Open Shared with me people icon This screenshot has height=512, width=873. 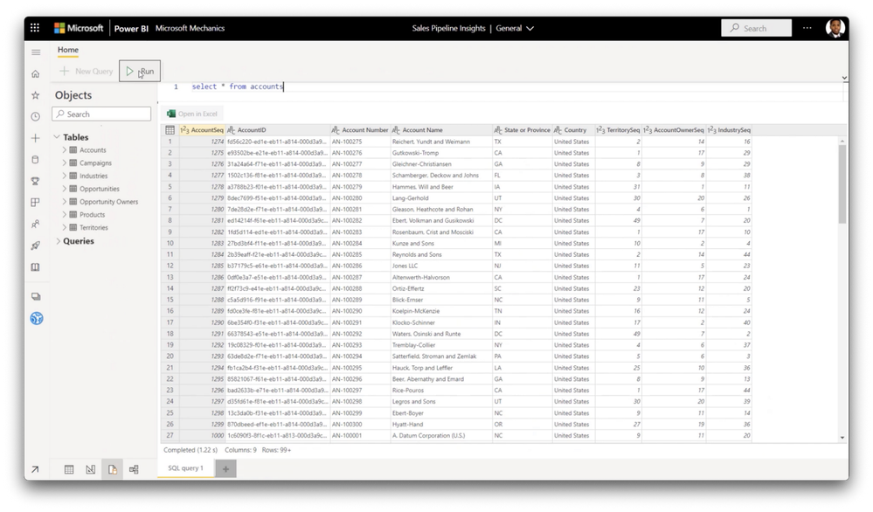36,224
